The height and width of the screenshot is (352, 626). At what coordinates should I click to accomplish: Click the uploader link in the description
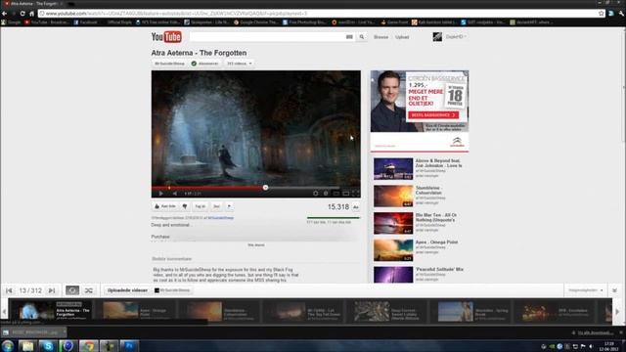pyautogui.click(x=221, y=218)
